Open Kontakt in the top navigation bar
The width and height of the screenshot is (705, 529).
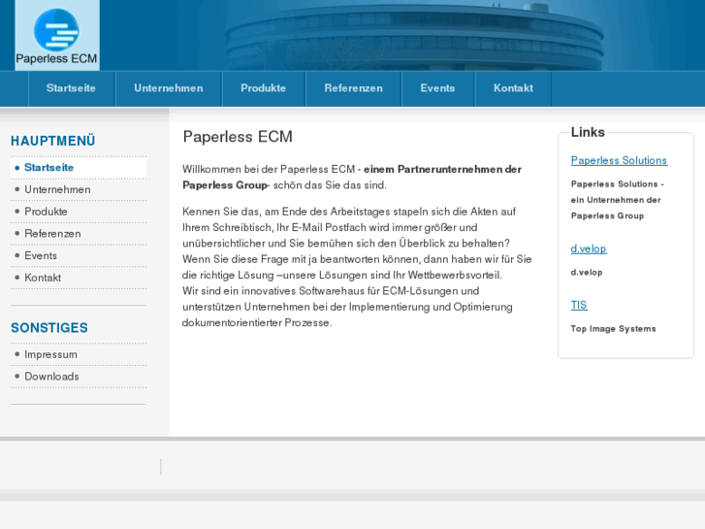tap(513, 88)
